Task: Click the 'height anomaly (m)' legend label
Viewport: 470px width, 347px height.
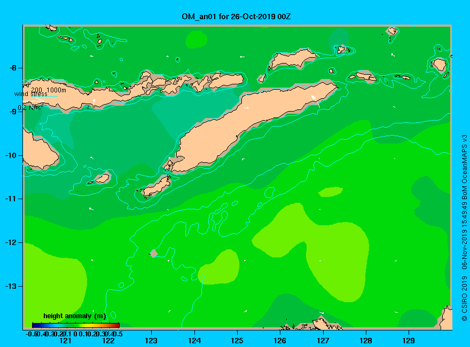Action: [x=74, y=316]
